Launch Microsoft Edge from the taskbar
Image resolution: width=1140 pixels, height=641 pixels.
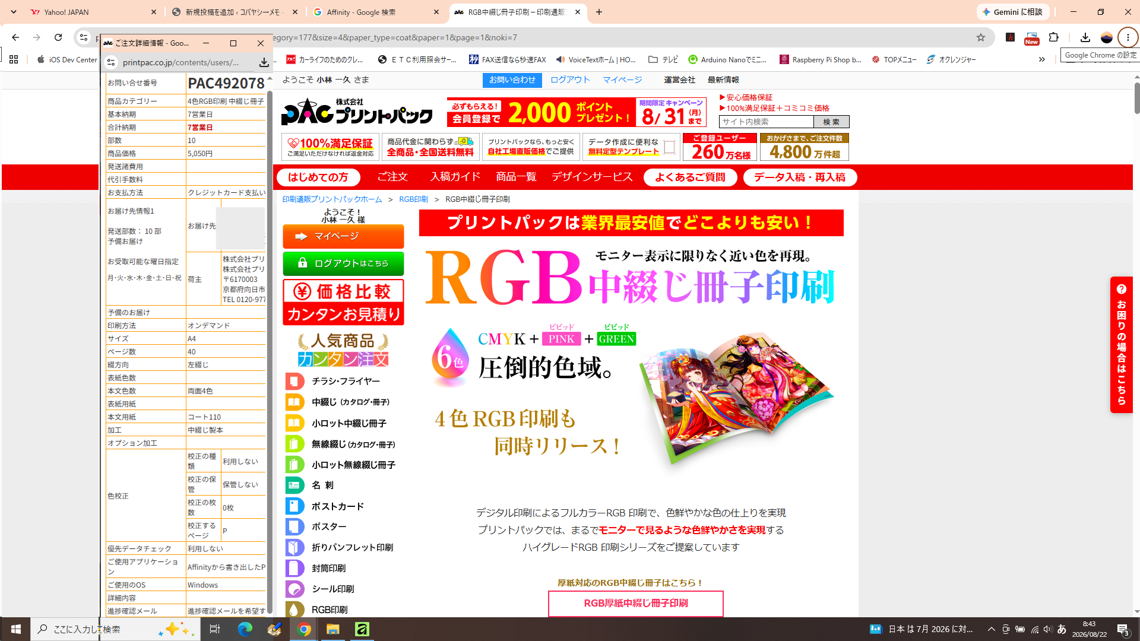(x=245, y=629)
